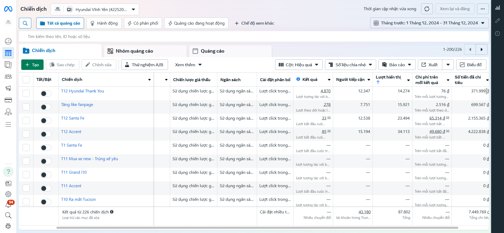Open the notifications bell with 54 badge
The image size is (504, 233).
coord(8,204)
